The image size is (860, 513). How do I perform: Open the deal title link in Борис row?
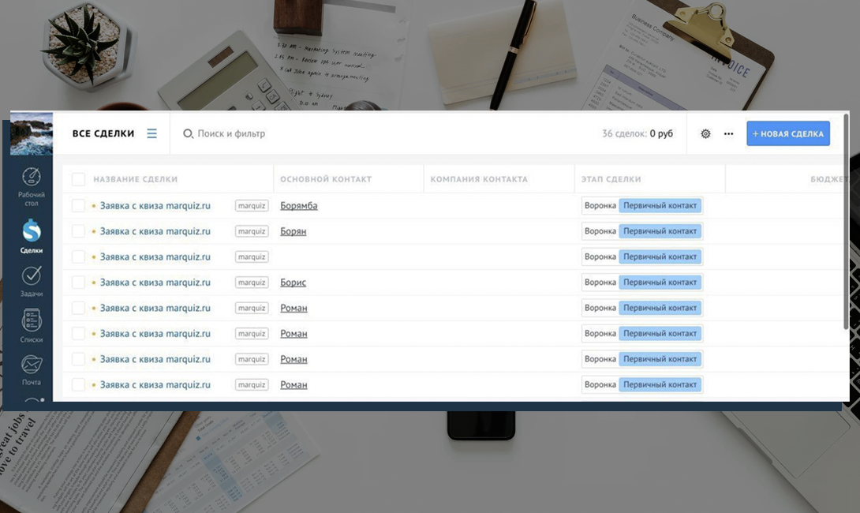(155, 283)
